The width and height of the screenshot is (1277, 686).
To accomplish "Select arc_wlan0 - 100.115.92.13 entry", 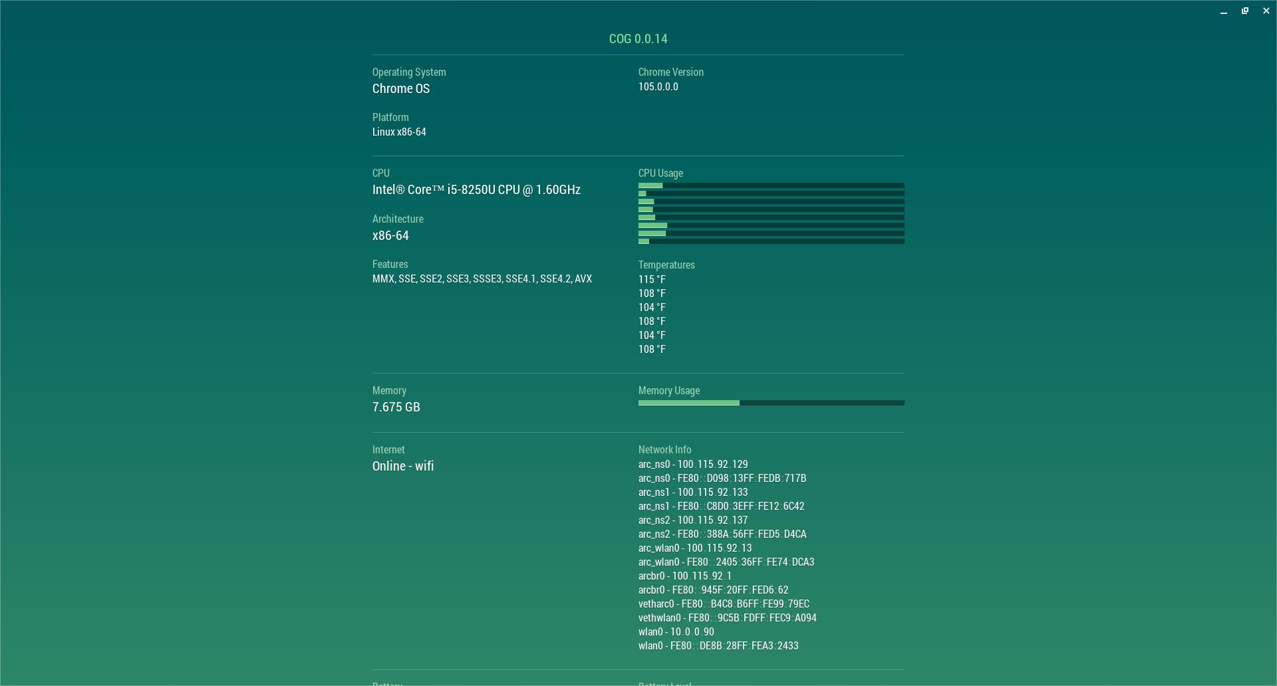I will click(695, 548).
